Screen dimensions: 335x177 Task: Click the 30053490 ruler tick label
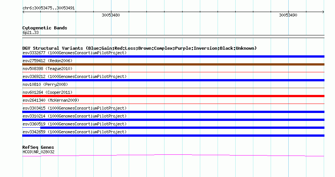point(288,15)
